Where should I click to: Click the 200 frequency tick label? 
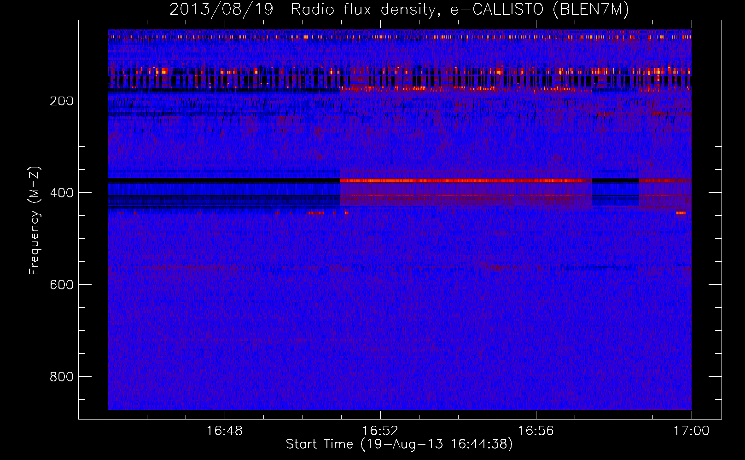pyautogui.click(x=62, y=101)
